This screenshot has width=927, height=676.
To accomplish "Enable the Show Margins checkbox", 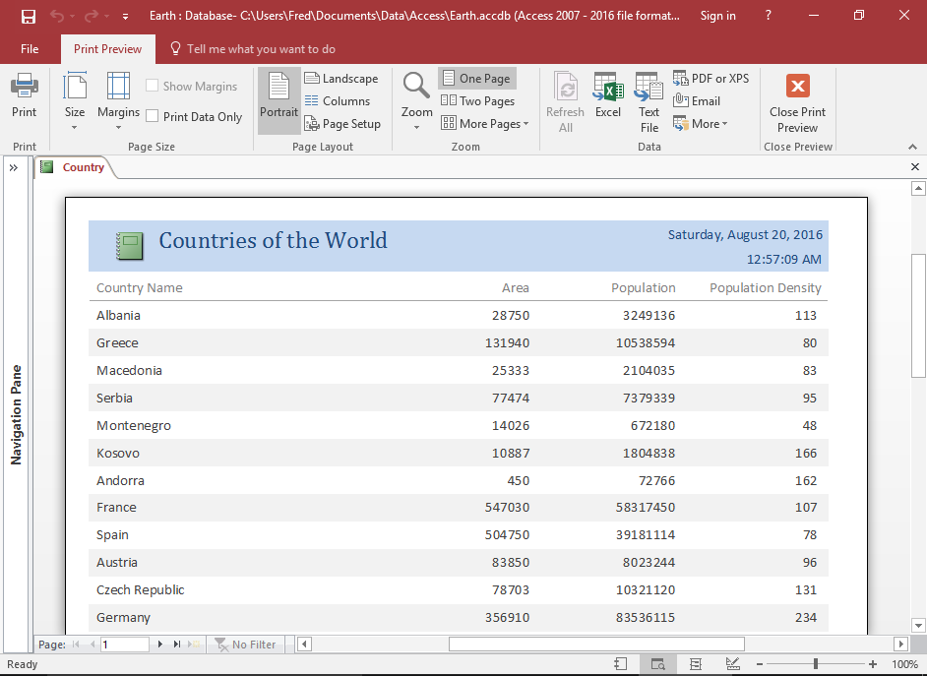I will [x=151, y=86].
